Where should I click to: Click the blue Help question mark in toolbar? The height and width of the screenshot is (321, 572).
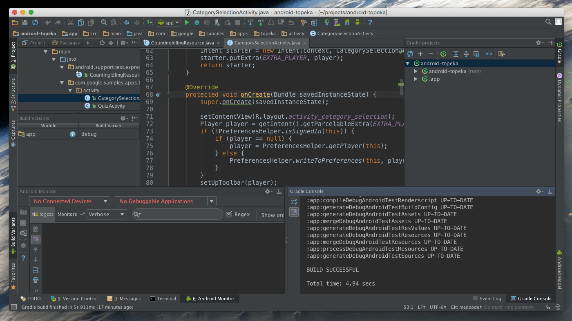370,23
